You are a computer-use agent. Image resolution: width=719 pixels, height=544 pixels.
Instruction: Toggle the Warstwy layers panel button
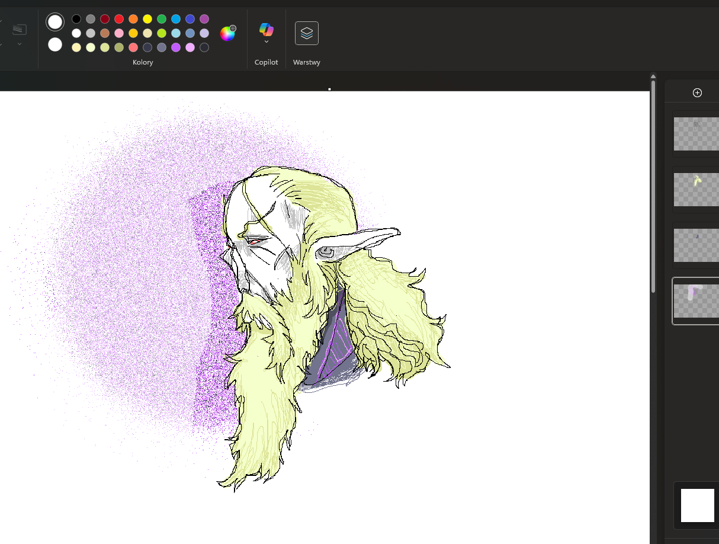click(x=307, y=33)
